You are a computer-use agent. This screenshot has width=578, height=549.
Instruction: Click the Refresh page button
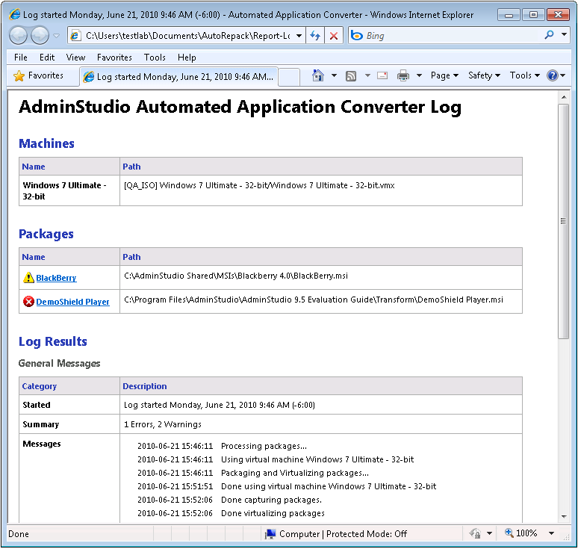316,35
